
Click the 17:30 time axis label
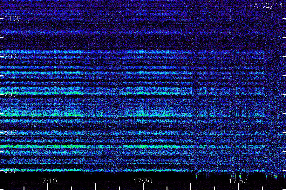click(x=143, y=181)
